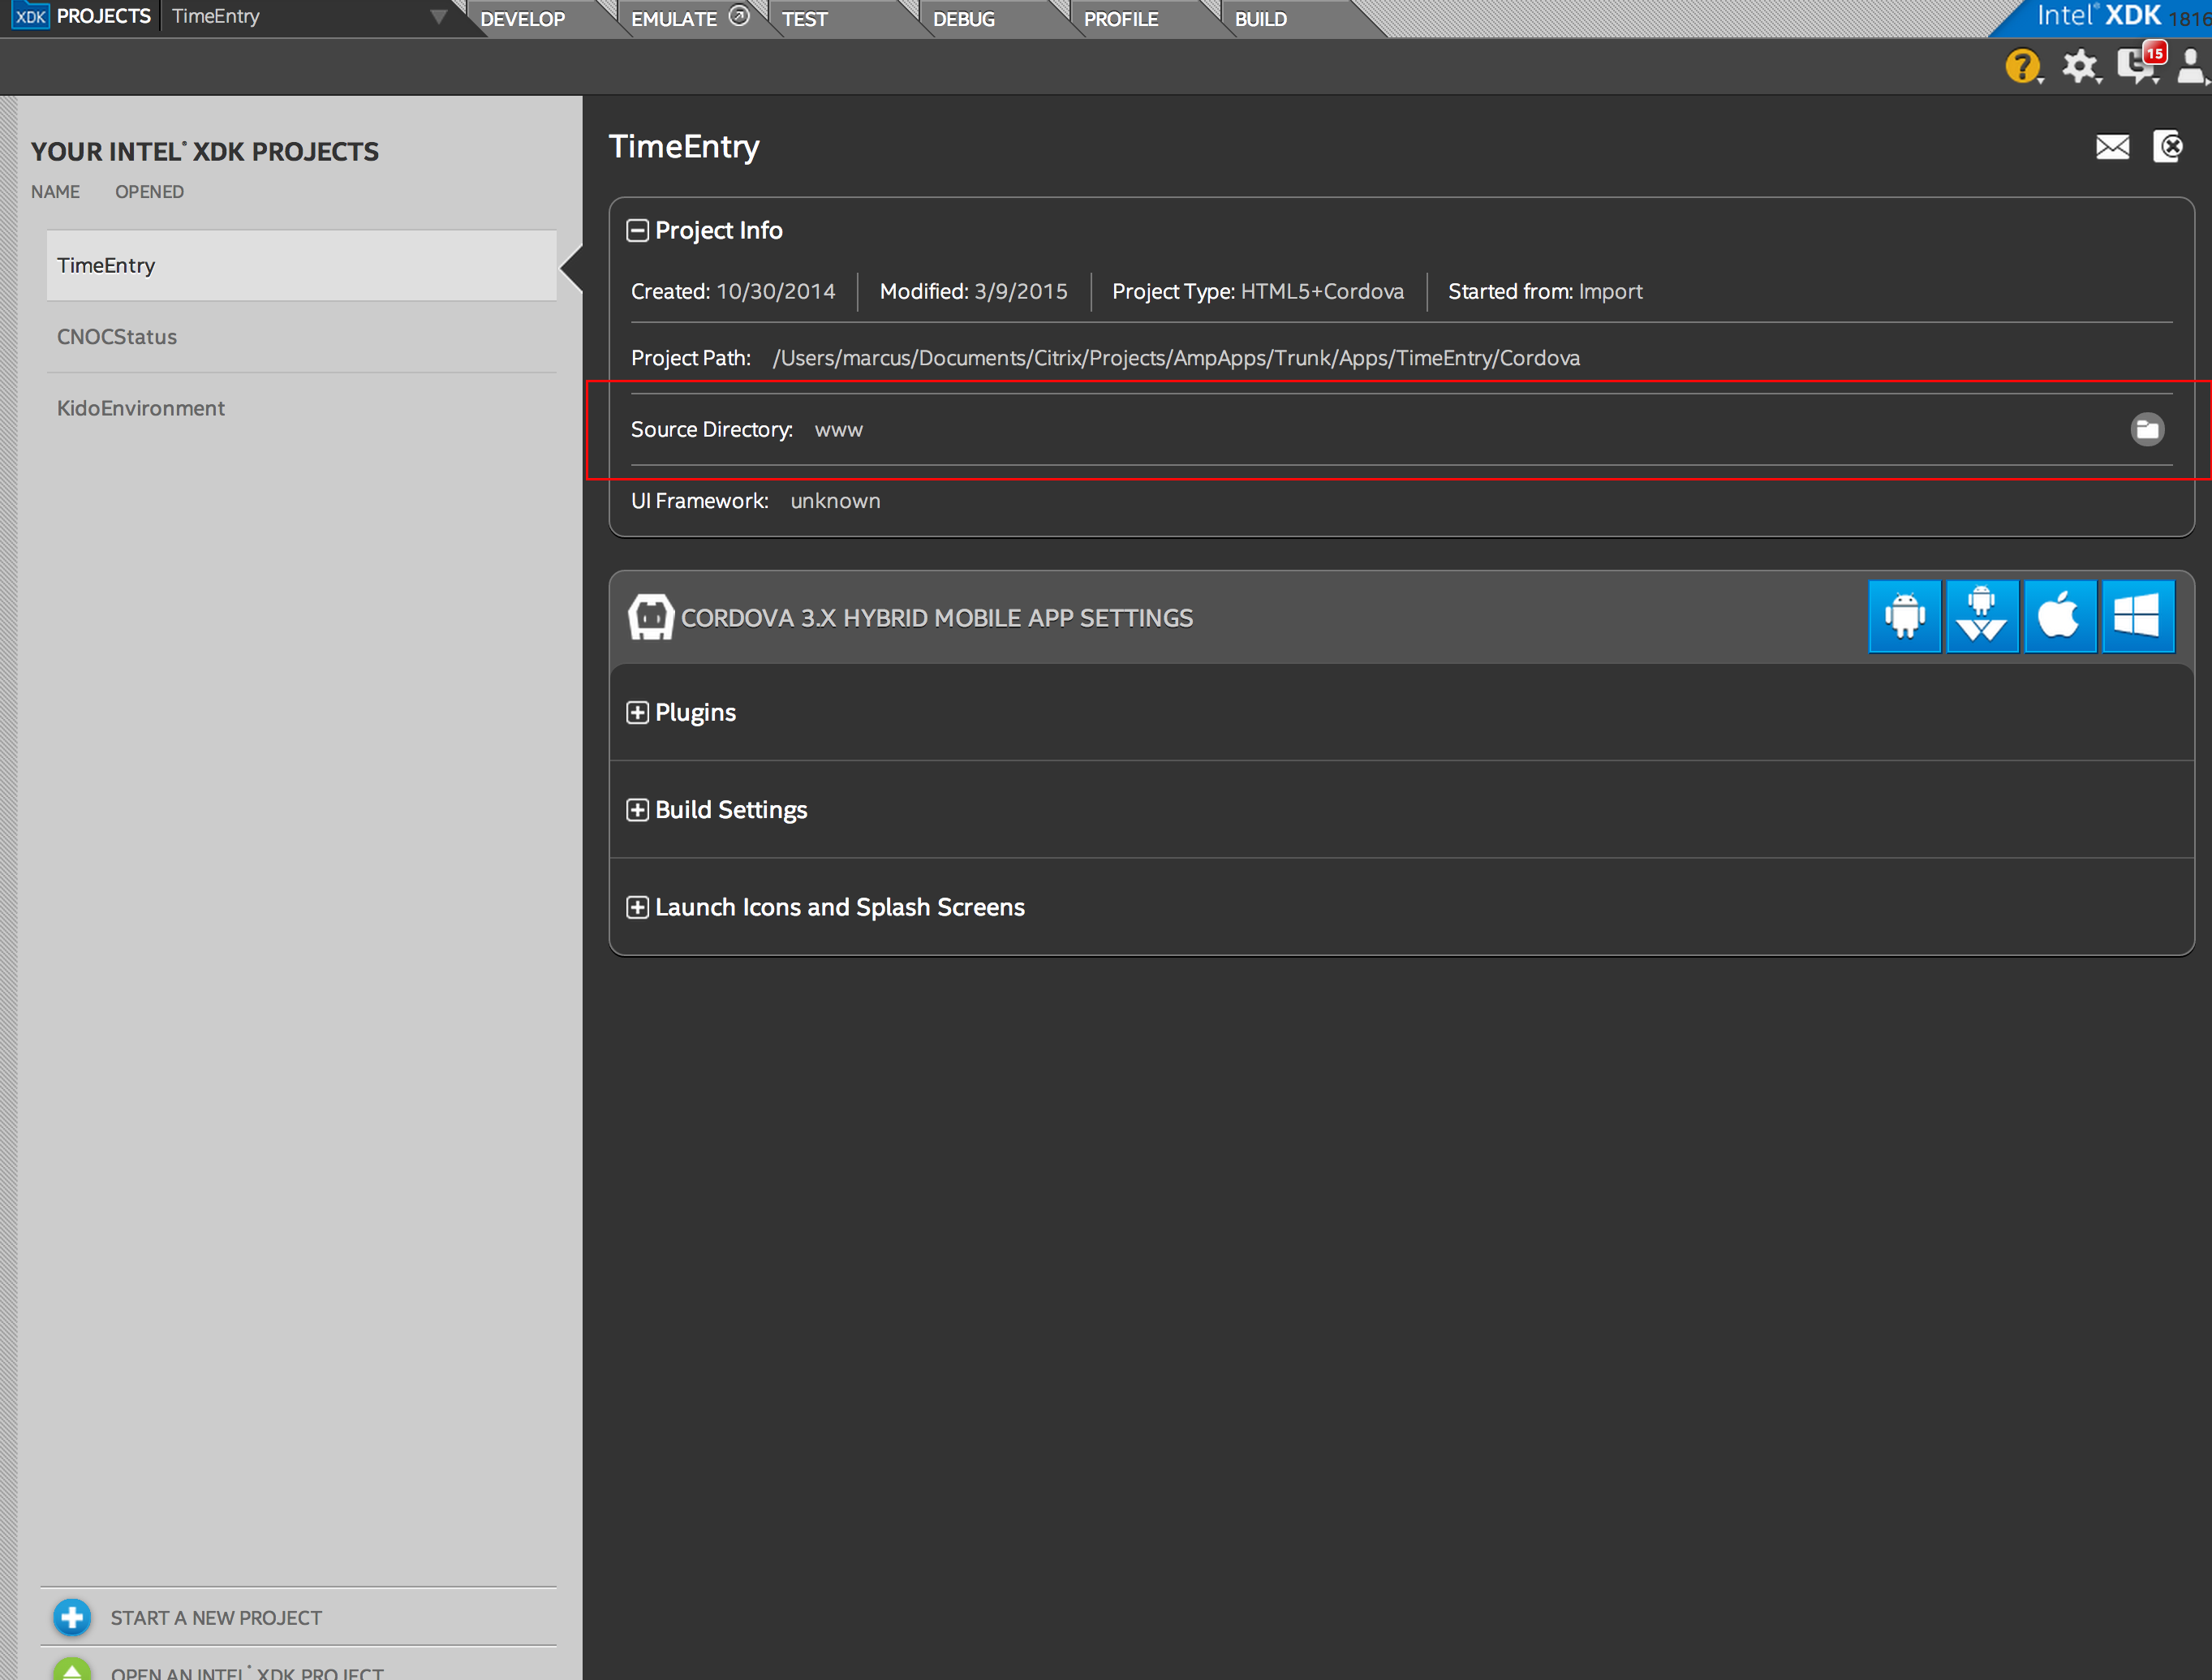The height and width of the screenshot is (1680, 2212).
Task: Click the envelope mail icon beside TimeEntry
Action: (x=2112, y=147)
